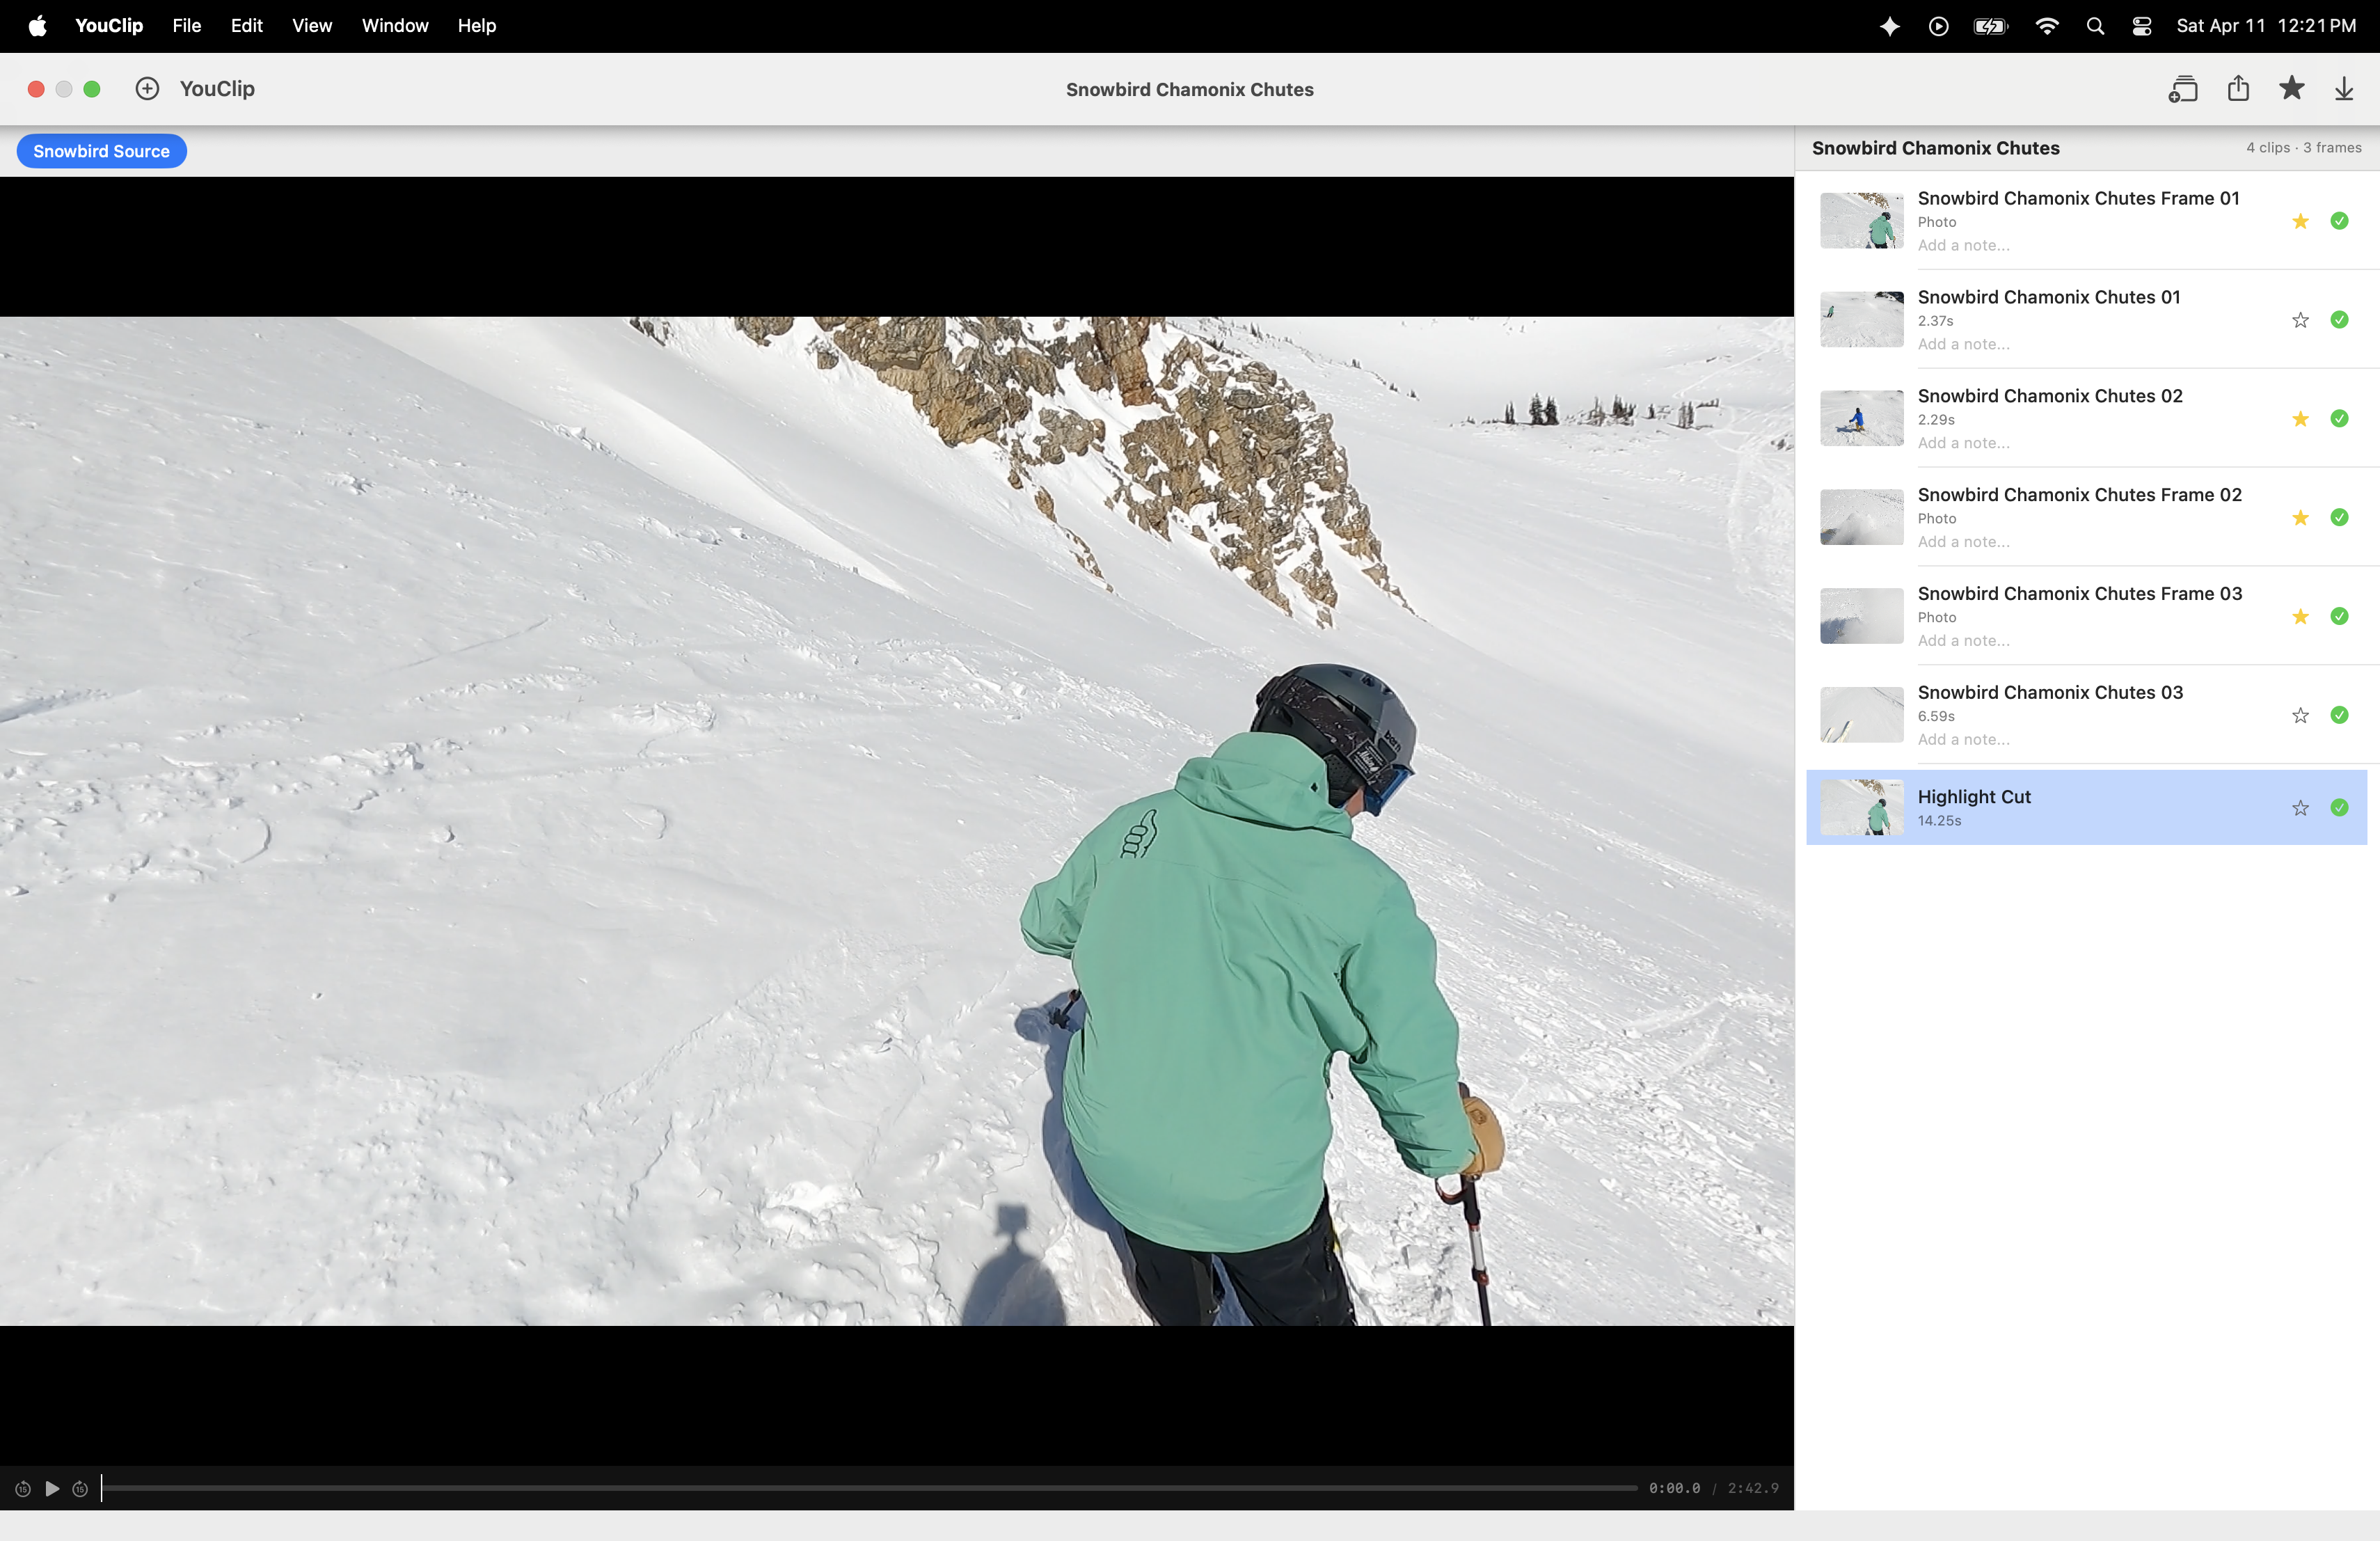
Task: Click the add-to-device icon in the toolbar
Action: 2184,88
